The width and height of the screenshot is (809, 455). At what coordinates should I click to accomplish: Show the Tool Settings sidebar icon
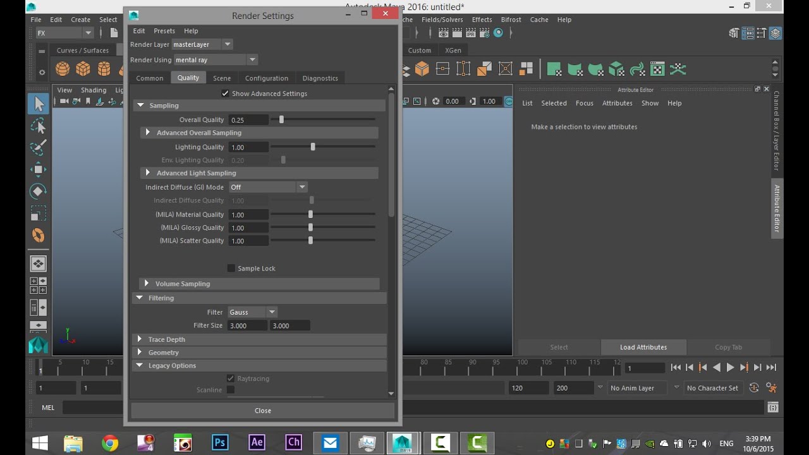(762, 33)
